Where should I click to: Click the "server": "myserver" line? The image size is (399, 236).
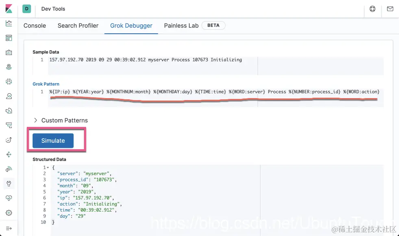point(84,174)
